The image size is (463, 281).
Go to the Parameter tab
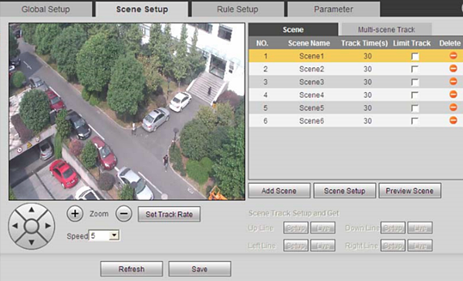[333, 9]
